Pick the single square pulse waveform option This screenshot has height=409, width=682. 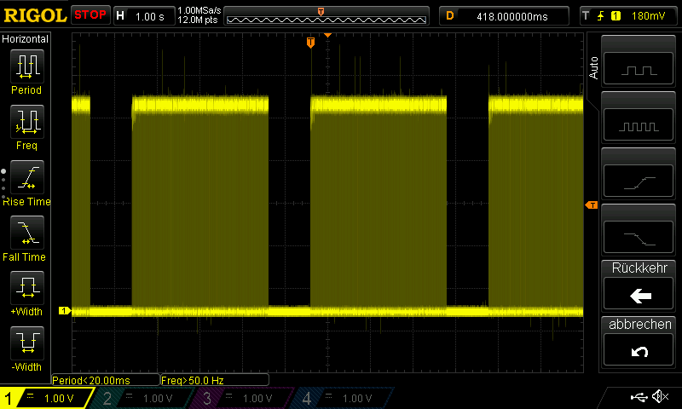tap(640, 70)
